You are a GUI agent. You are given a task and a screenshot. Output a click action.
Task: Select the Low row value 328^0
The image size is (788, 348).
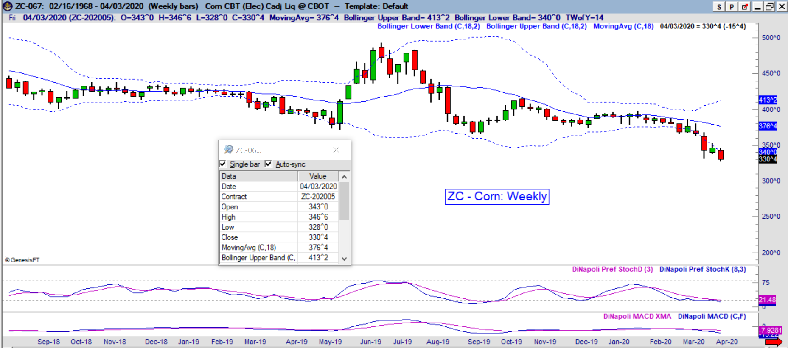coord(318,227)
